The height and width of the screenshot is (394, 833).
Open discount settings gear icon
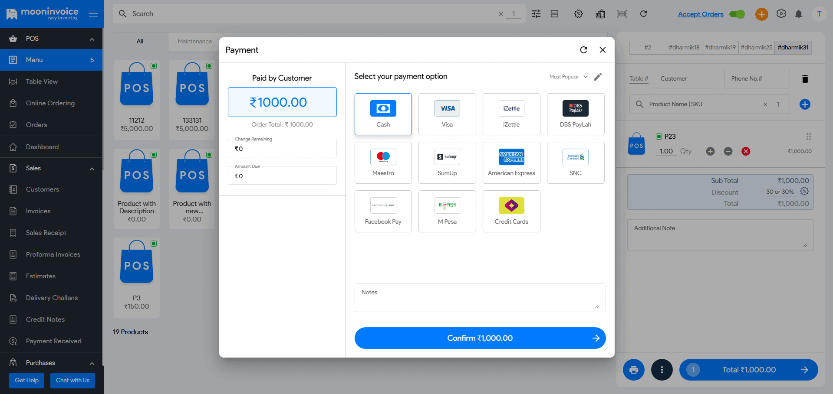(x=804, y=192)
